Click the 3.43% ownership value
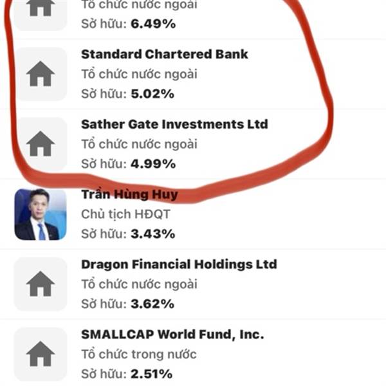The image size is (386, 386). pos(152,234)
